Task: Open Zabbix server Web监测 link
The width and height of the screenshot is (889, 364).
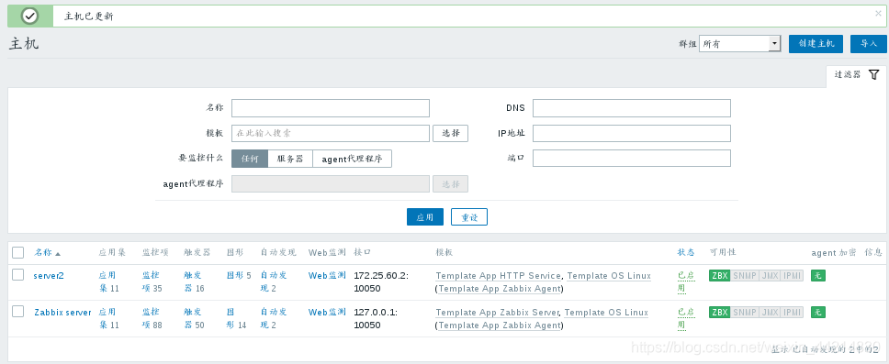Action: (327, 313)
